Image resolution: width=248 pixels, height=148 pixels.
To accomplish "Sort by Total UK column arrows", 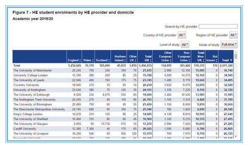I will 150,60.
